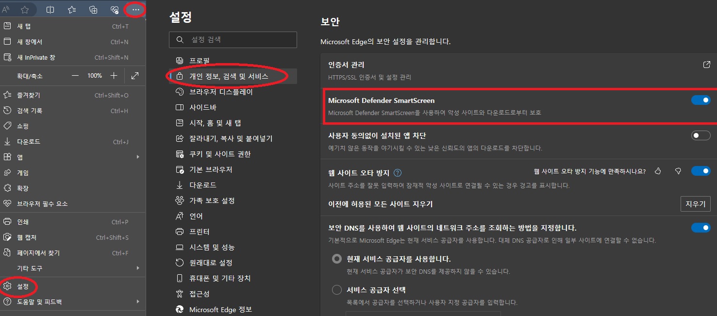Select 새 창에서 menu item
Image resolution: width=717 pixels, height=316 pixels.
[x=73, y=42]
